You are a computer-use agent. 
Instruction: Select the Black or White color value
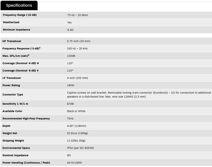click(x=76, y=111)
